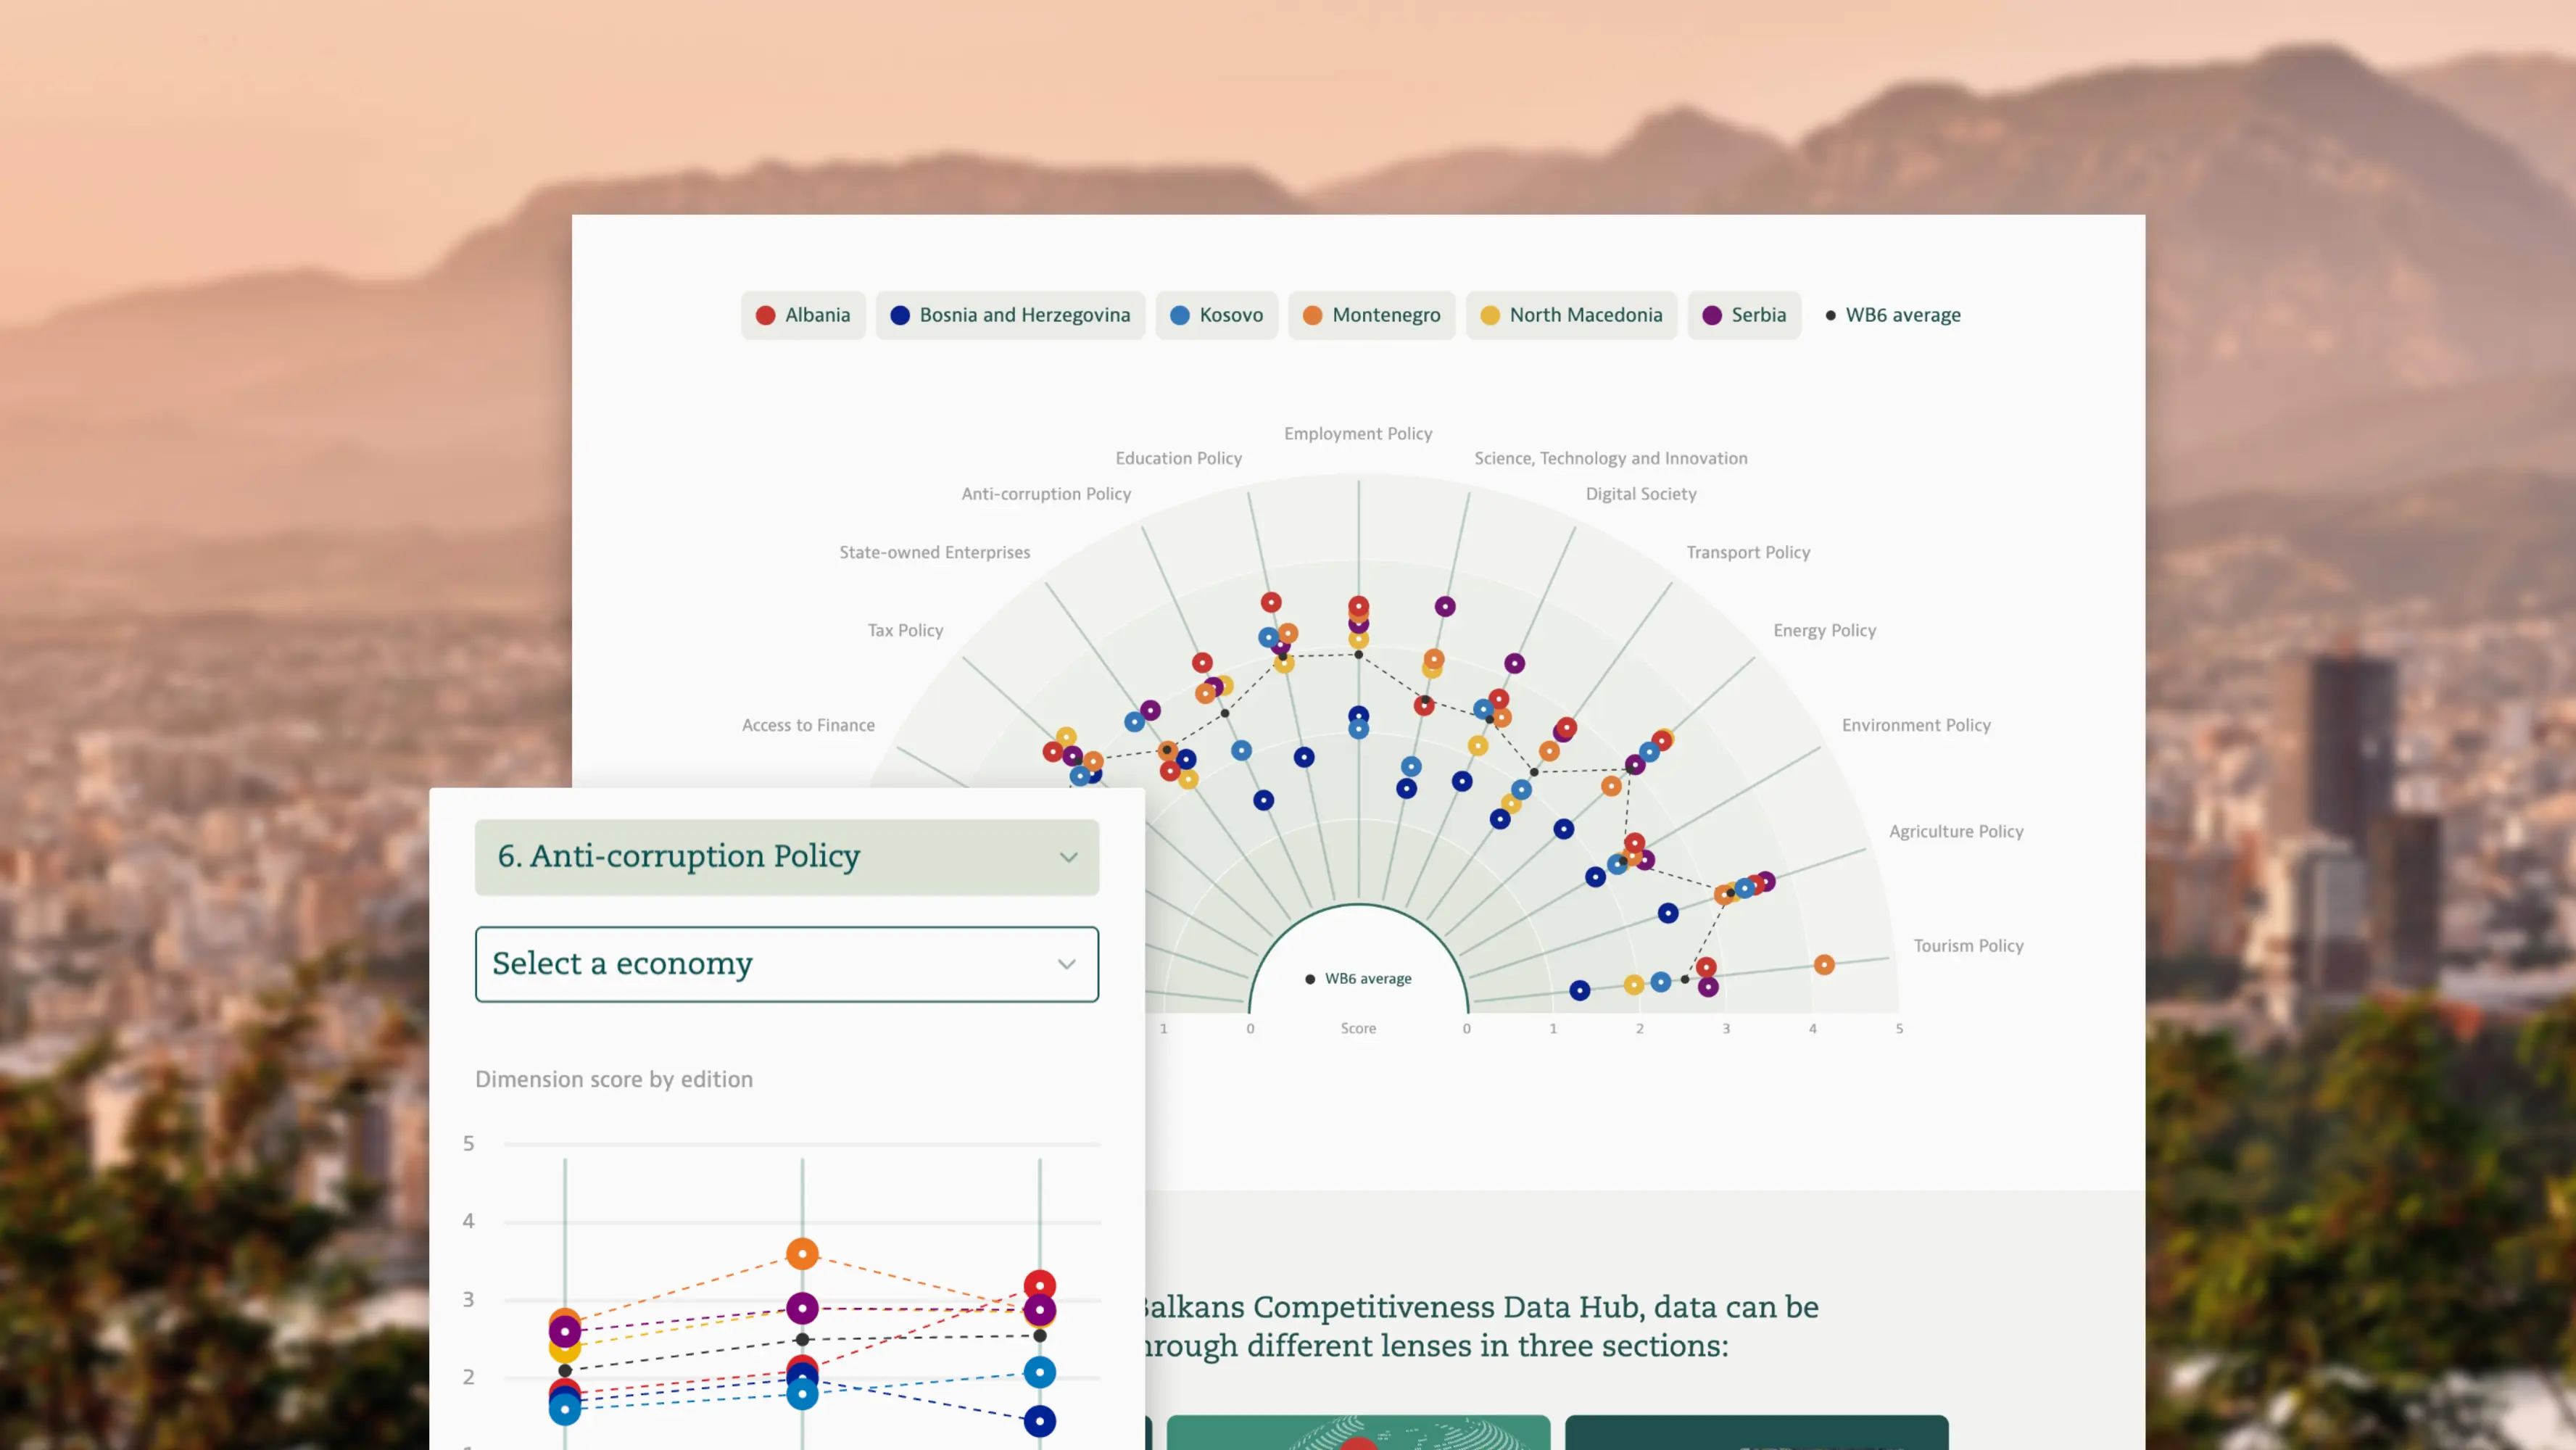Click Serbia's purple legend dot
Viewport: 2576px width, 1450px height.
point(1712,315)
